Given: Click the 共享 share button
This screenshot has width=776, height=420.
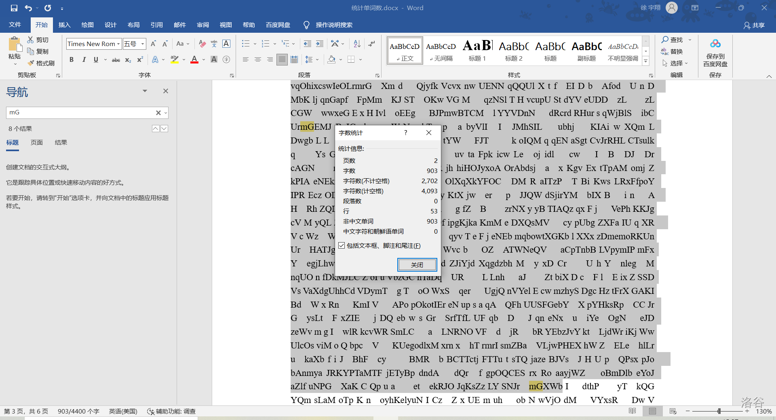Looking at the screenshot, I should click(754, 25).
